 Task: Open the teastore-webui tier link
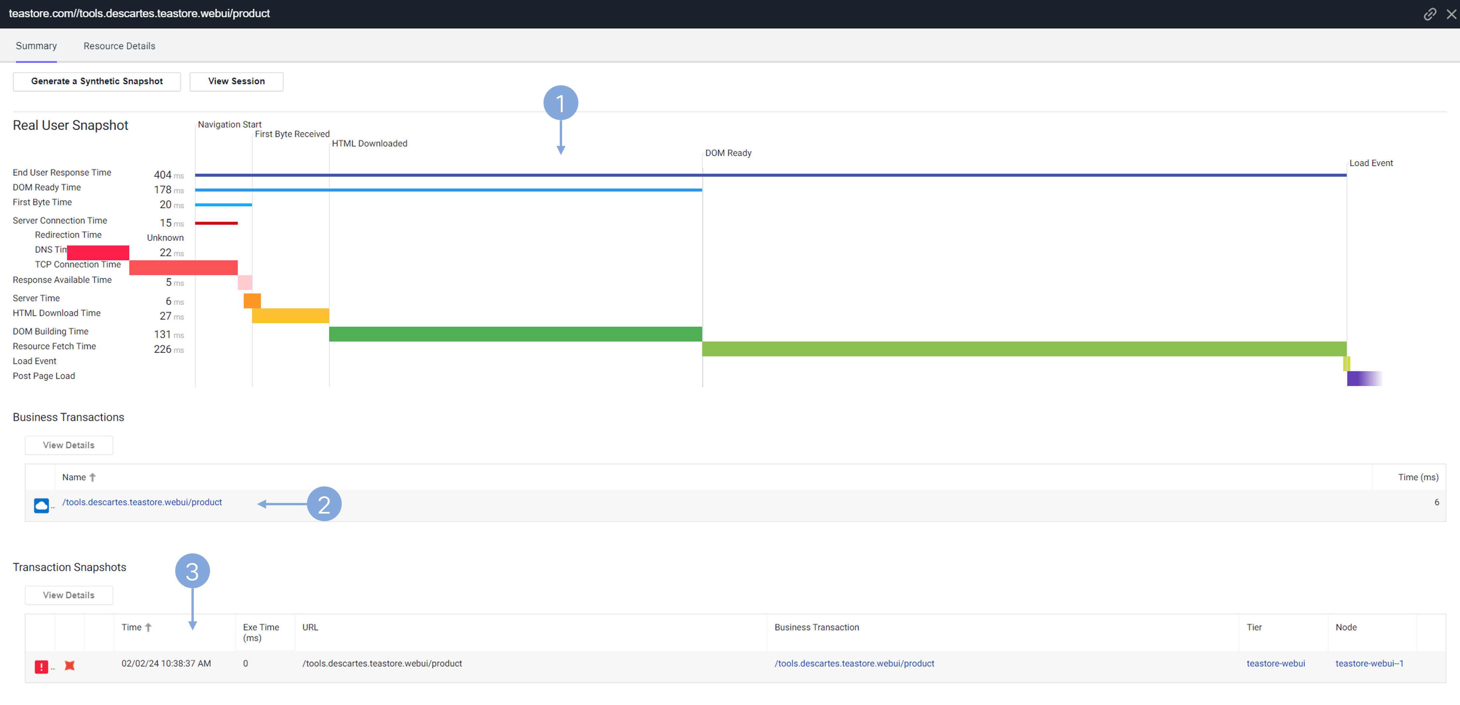(1275, 663)
